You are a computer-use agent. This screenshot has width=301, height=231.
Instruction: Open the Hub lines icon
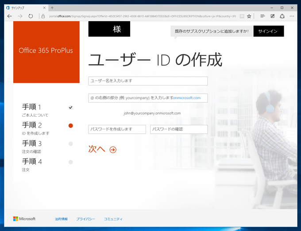(x=262, y=16)
